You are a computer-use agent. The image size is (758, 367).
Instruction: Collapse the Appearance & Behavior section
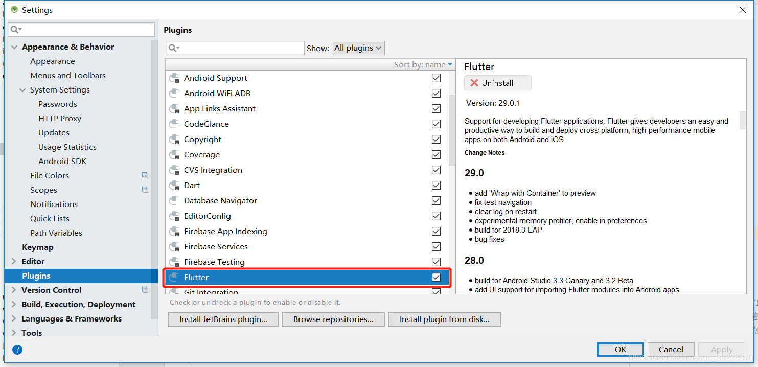14,47
